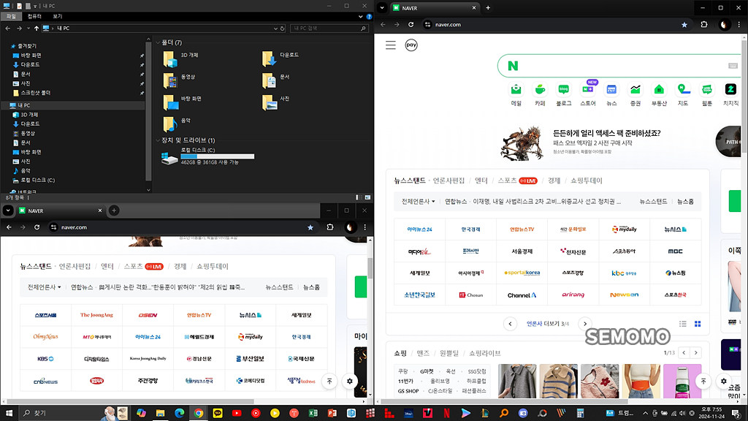Reload page in right Chrome window

(411, 25)
